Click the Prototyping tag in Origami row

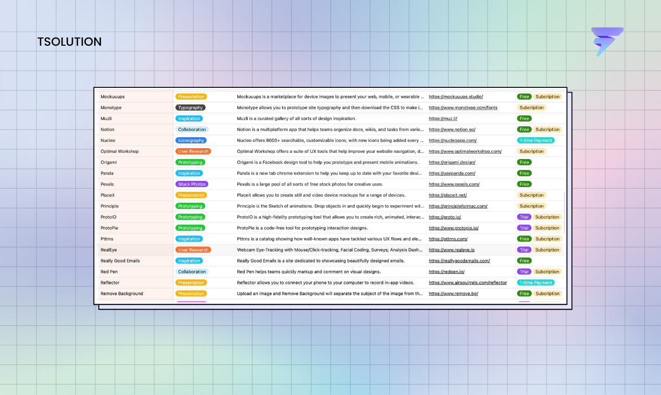(190, 162)
